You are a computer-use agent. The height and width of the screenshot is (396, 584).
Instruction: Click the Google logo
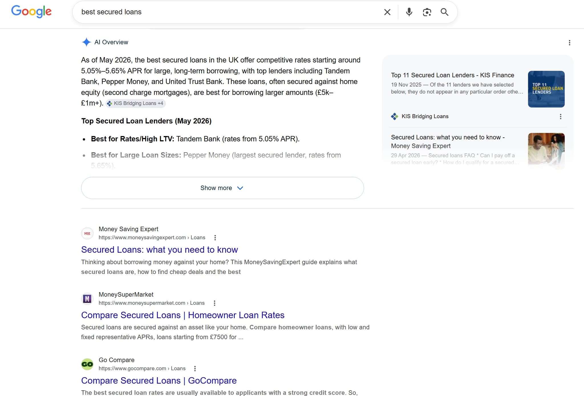pyautogui.click(x=31, y=11)
